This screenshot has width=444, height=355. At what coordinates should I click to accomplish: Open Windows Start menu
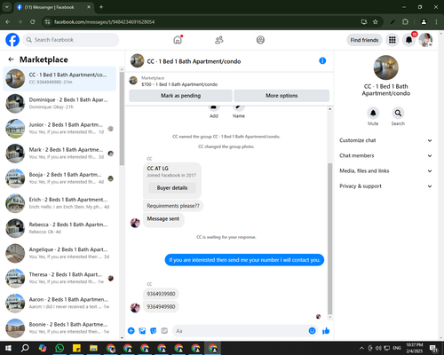click(8, 348)
